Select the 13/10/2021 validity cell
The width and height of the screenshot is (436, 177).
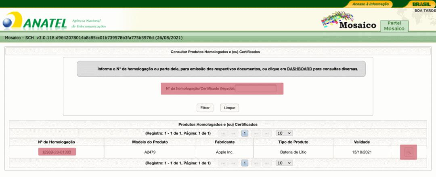362,152
